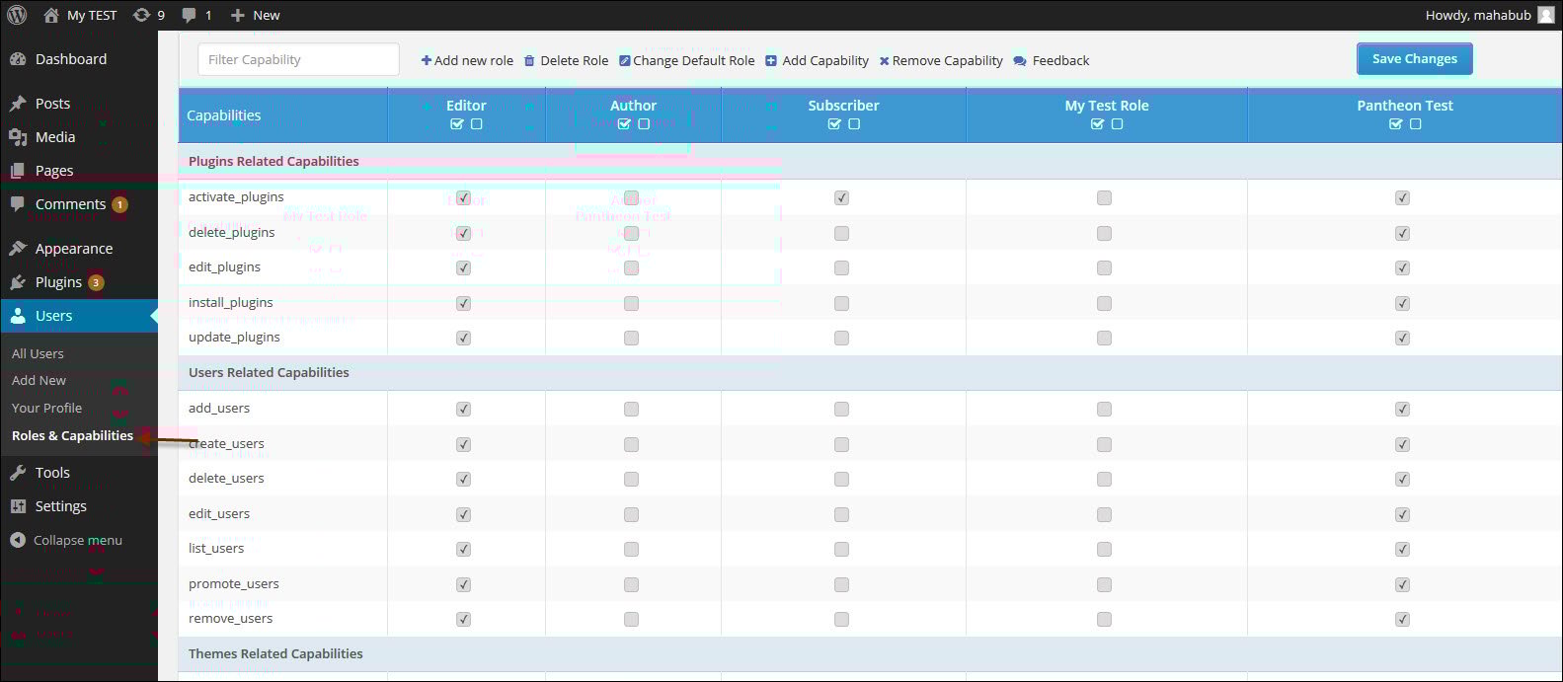The height and width of the screenshot is (682, 1563).
Task: Click the Users person icon
Action: point(18,316)
